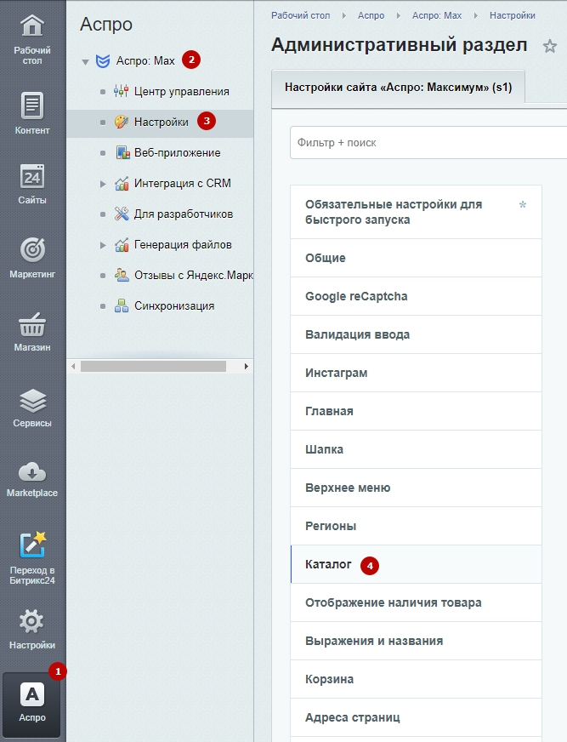Open the Сайты calendar icon
Screen dimensions: 567x742
[x=32, y=176]
